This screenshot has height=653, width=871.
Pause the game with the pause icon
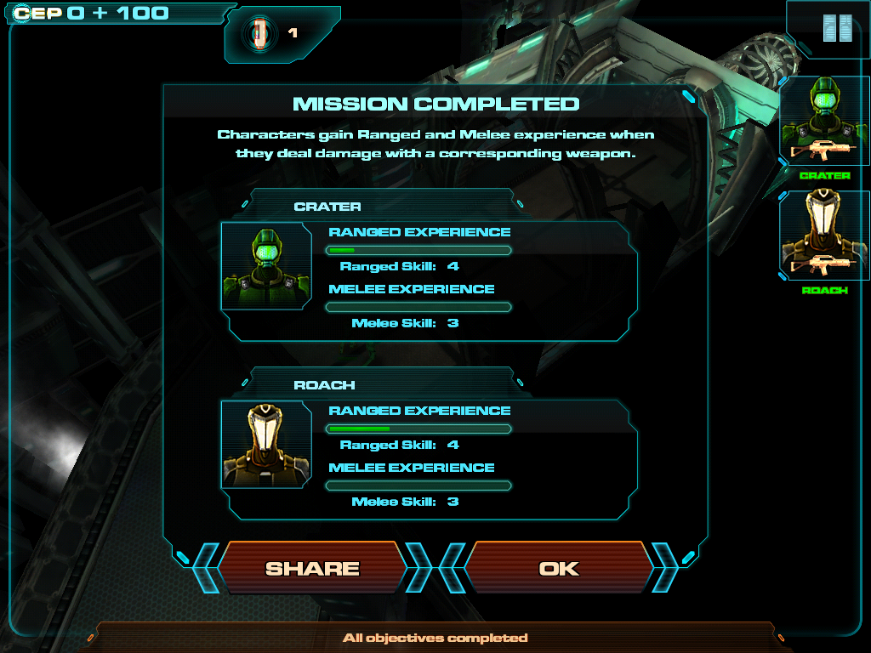tap(837, 28)
